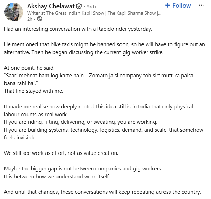Click the globe public visibility icon

[x=40, y=19]
